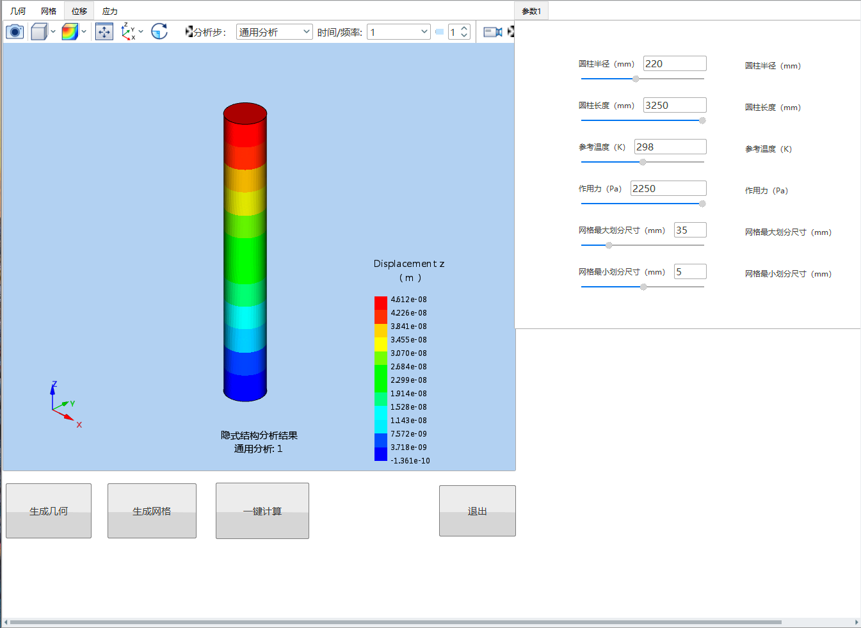Click the horizontal scrollbar at the bottom
The height and width of the screenshot is (628, 861).
[396, 622]
